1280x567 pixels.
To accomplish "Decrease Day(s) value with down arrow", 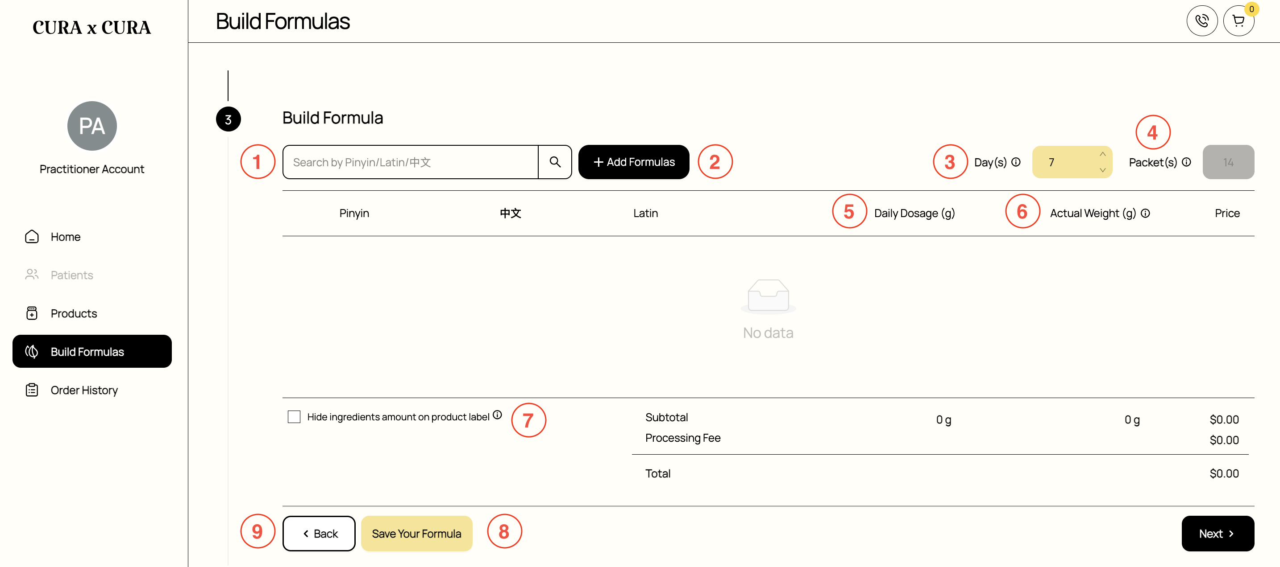I will [x=1103, y=170].
